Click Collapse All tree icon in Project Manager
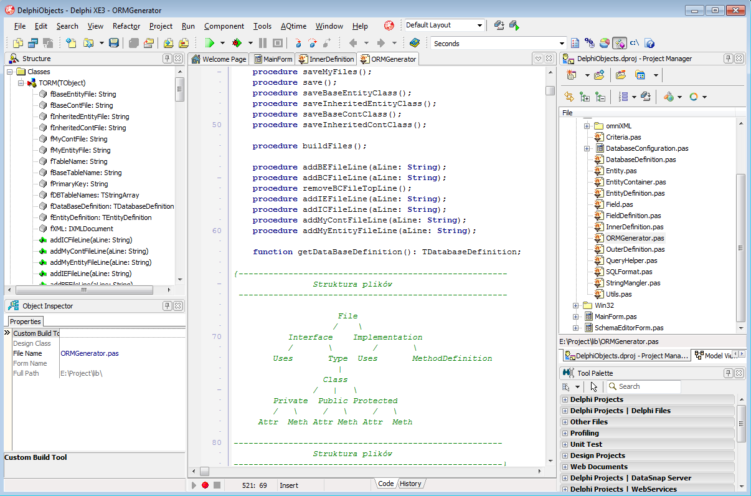Image resolution: width=751 pixels, height=496 pixels. [600, 97]
